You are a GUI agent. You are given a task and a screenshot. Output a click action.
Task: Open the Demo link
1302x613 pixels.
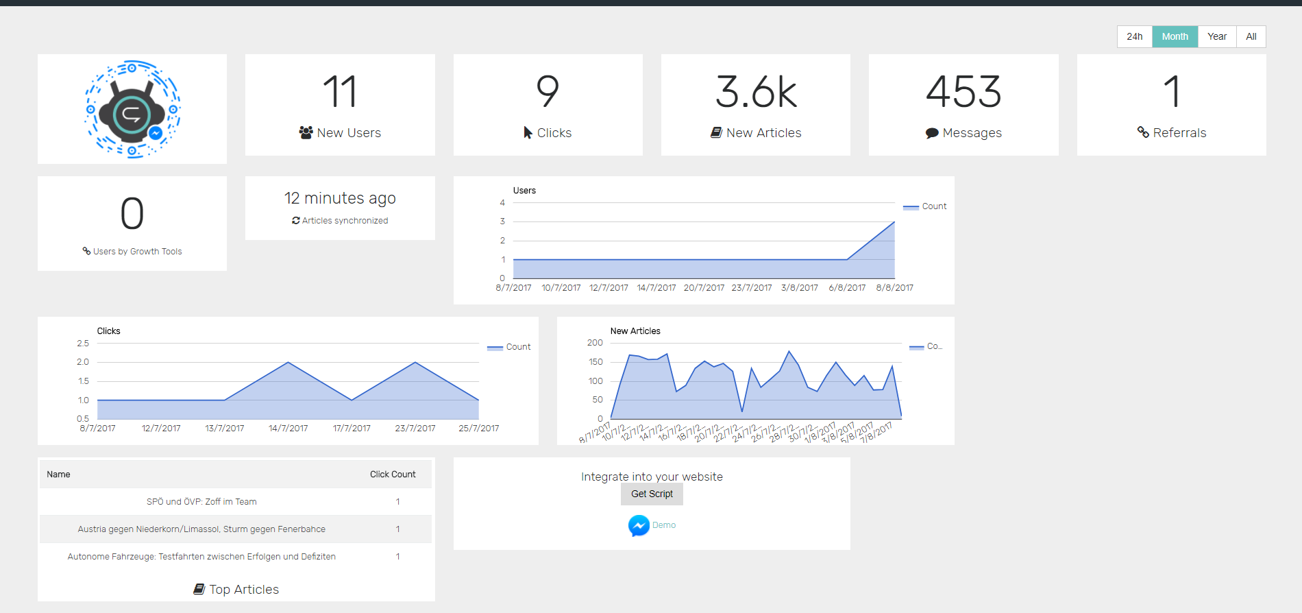pyautogui.click(x=663, y=525)
